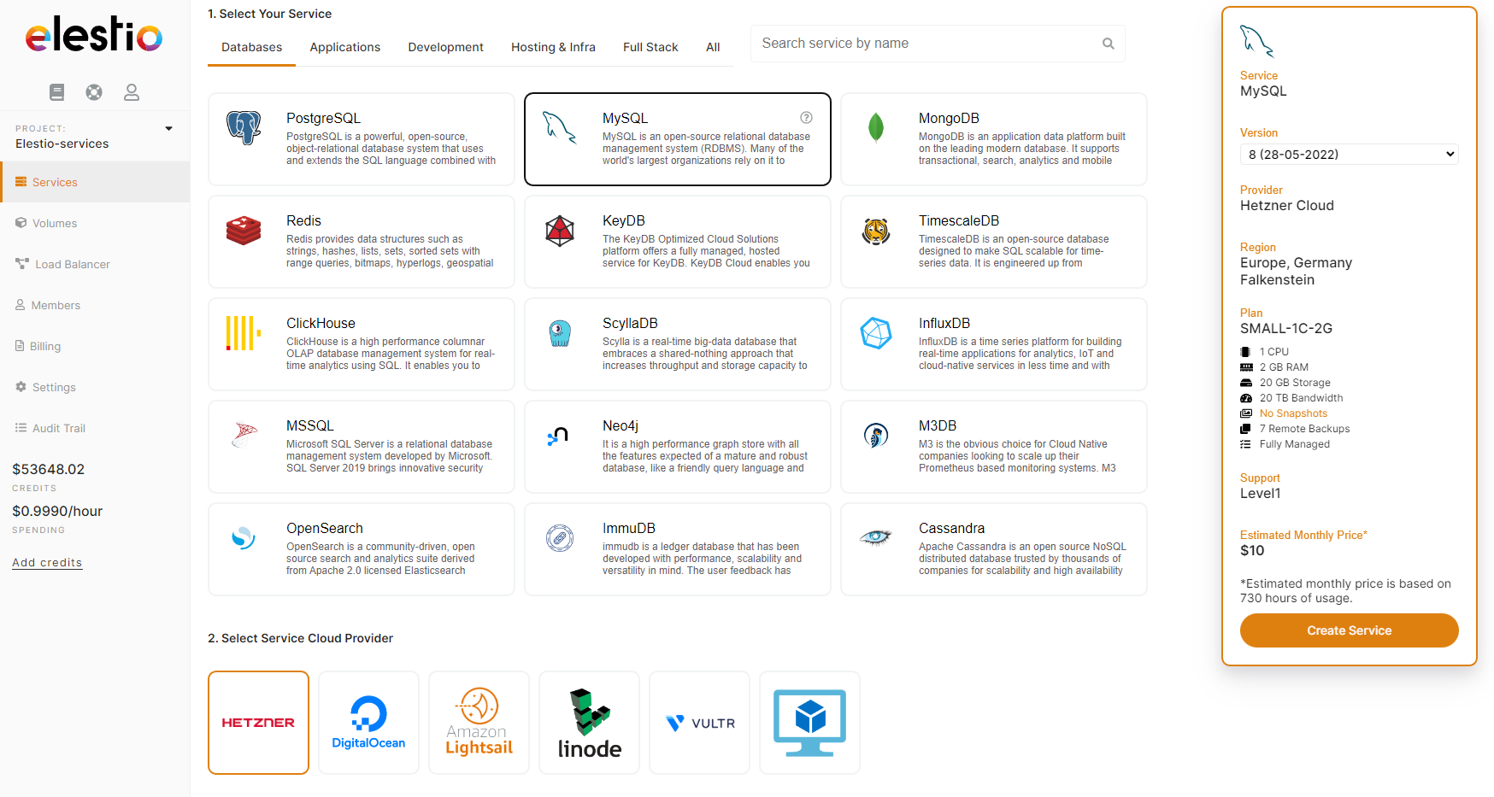The image size is (1494, 797).
Task: Open the Audit Trail sidebar item
Action: point(58,428)
